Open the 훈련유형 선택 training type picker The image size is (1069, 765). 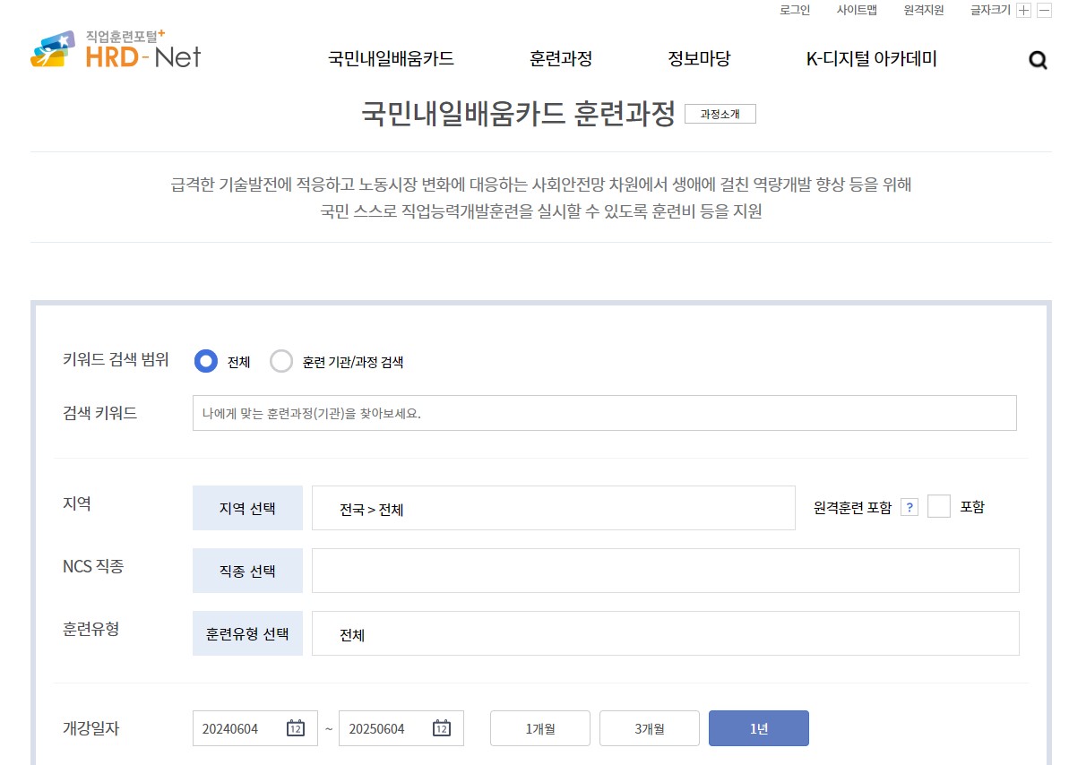(247, 632)
